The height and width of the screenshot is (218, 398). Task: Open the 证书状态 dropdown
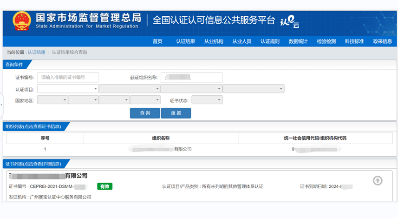pos(207,100)
